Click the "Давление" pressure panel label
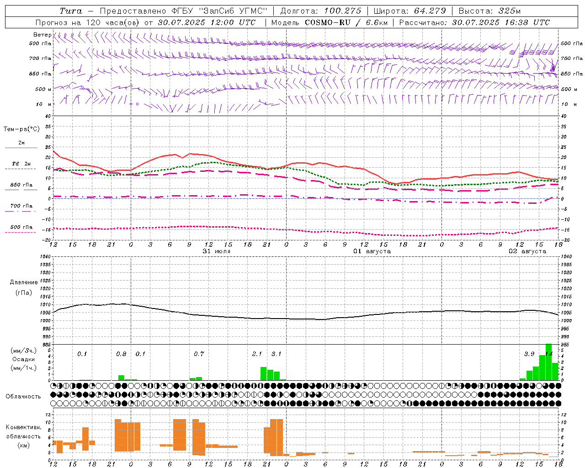This screenshot has height=468, width=585. 24,282
